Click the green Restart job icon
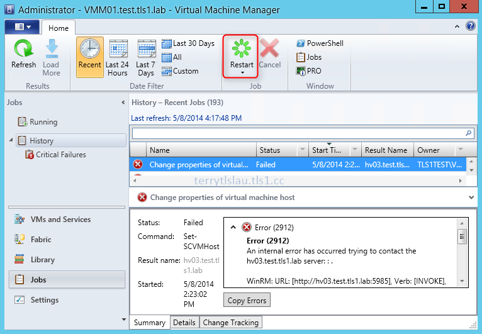The width and height of the screenshot is (482, 334). [242, 48]
